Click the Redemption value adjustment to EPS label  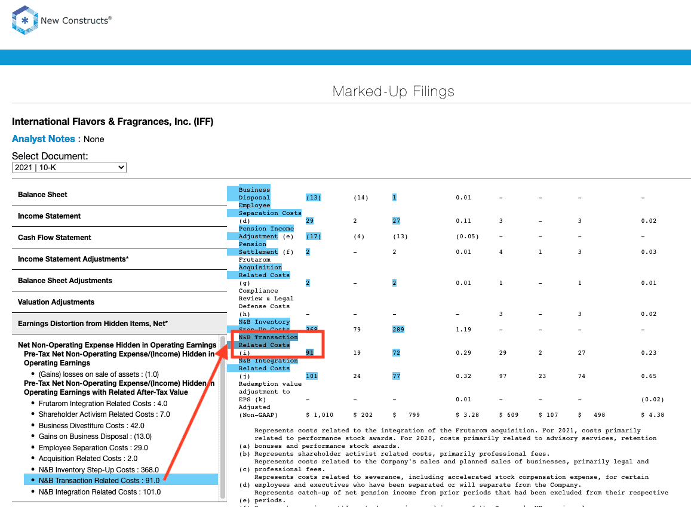point(270,392)
